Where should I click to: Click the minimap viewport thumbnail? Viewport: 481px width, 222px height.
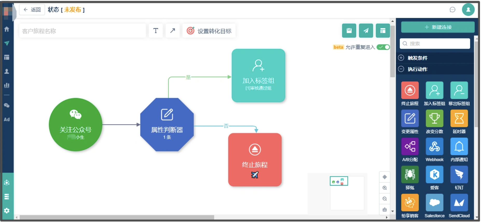pos(339,181)
